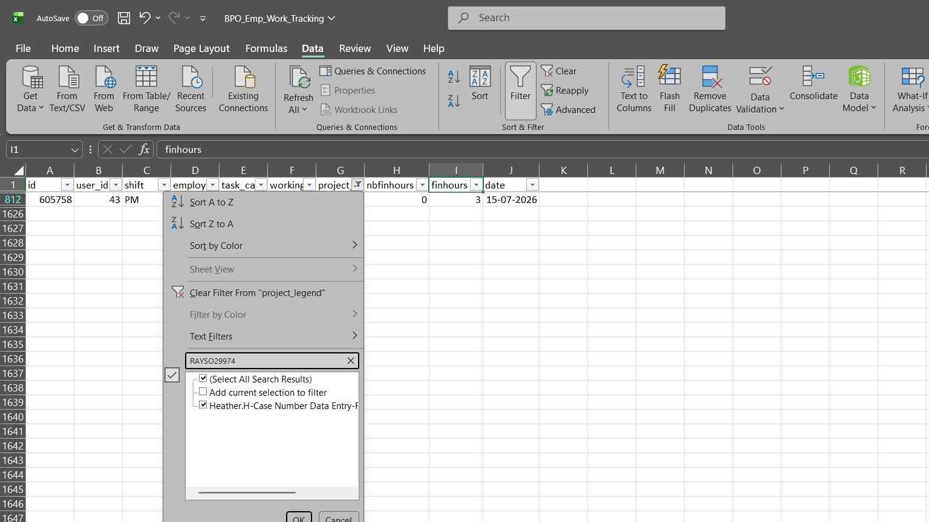Choose Clear Filter From "project_legend"
The image size is (929, 522).
point(257,292)
